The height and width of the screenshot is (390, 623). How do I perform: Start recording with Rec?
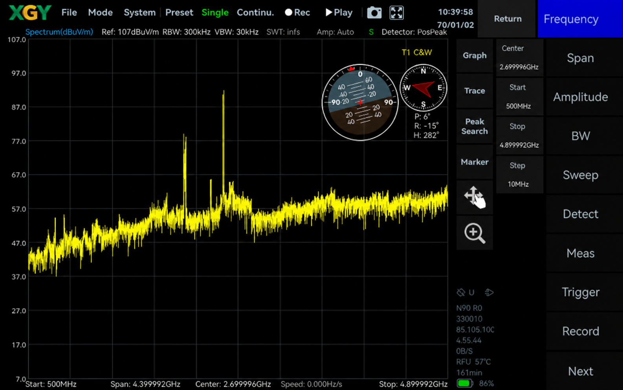(297, 13)
